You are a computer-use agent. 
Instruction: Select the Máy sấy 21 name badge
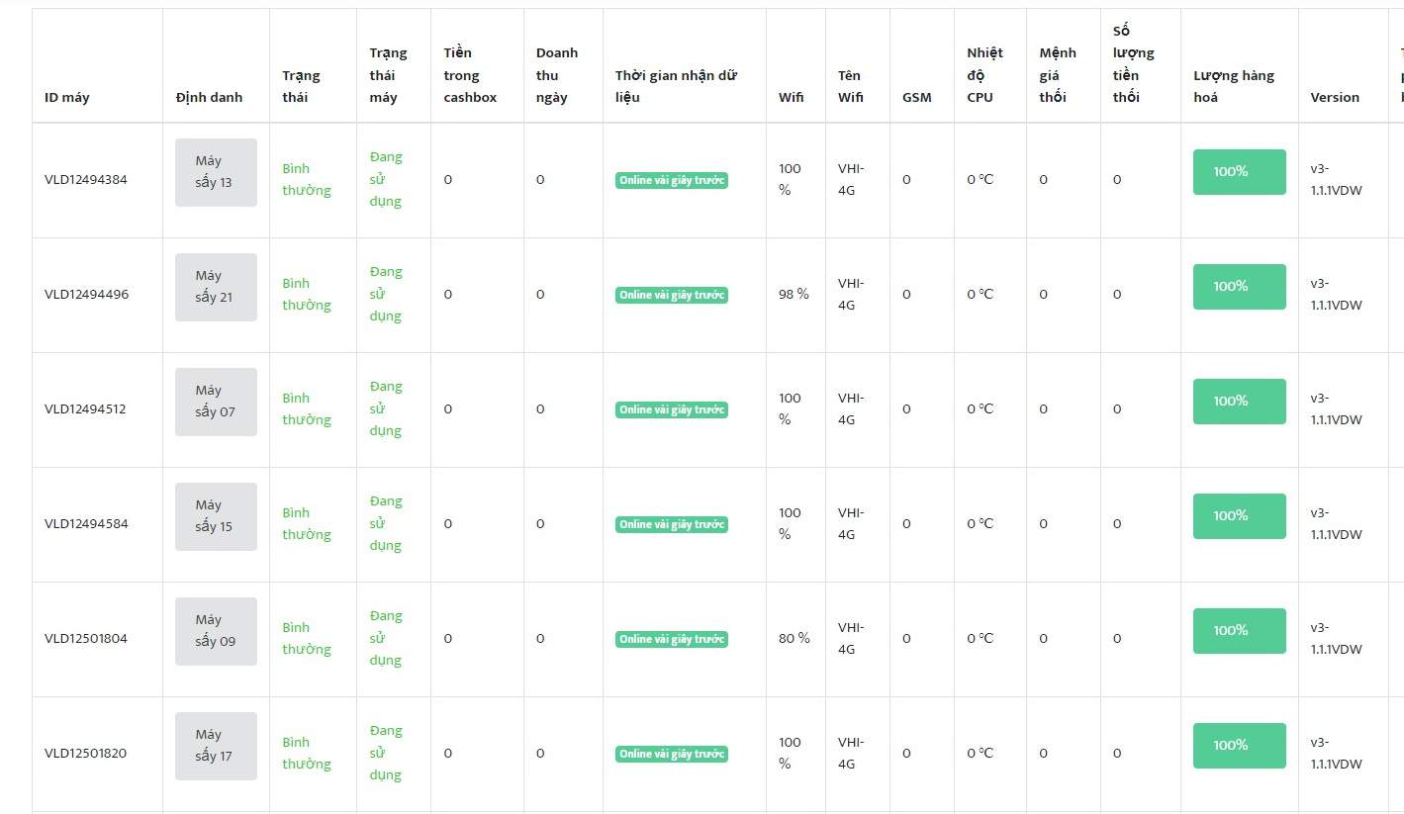(x=216, y=287)
